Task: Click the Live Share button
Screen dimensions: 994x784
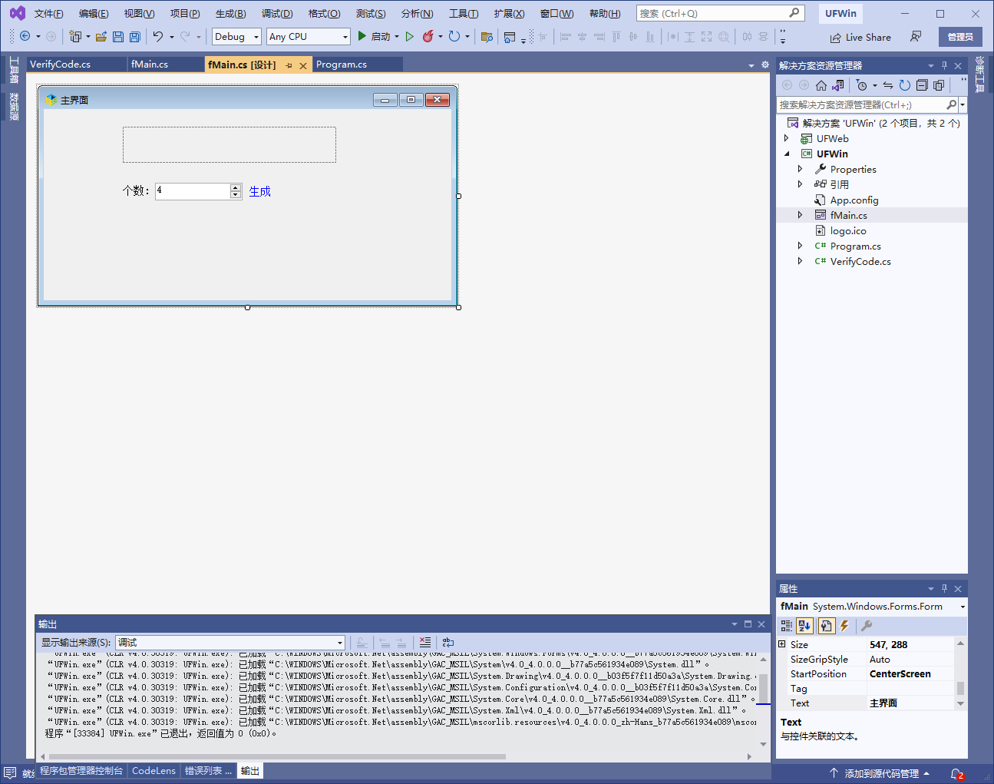Action: click(860, 37)
